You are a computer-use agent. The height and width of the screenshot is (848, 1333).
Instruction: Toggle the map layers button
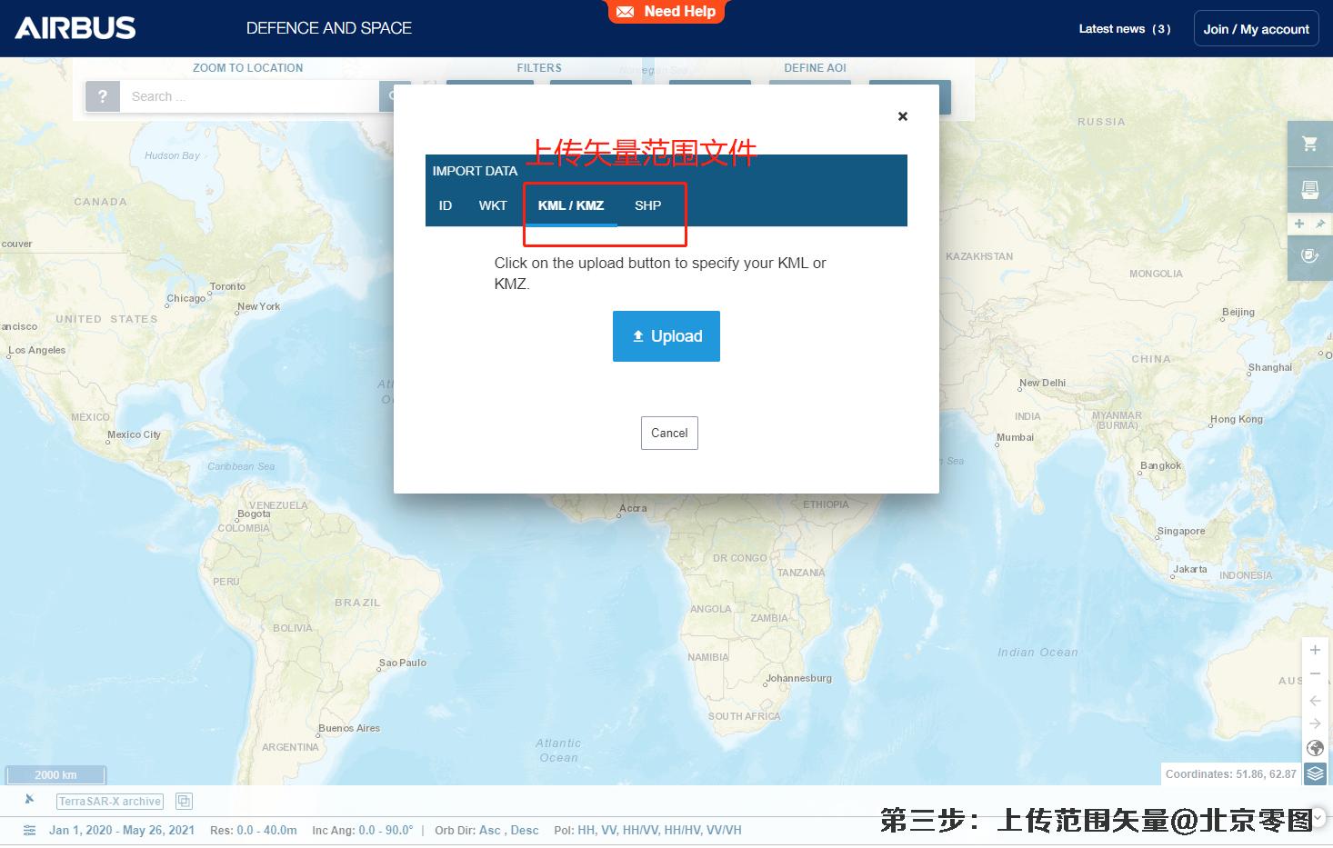[x=1315, y=773]
